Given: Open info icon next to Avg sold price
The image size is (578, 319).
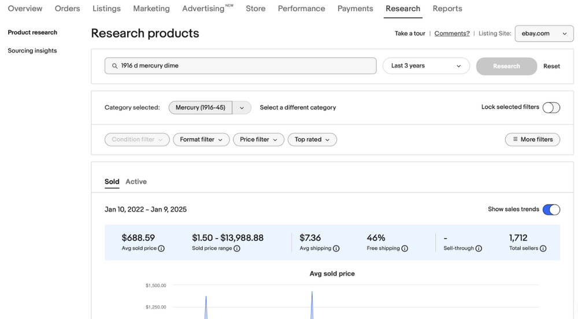Looking at the screenshot, I should (161, 248).
